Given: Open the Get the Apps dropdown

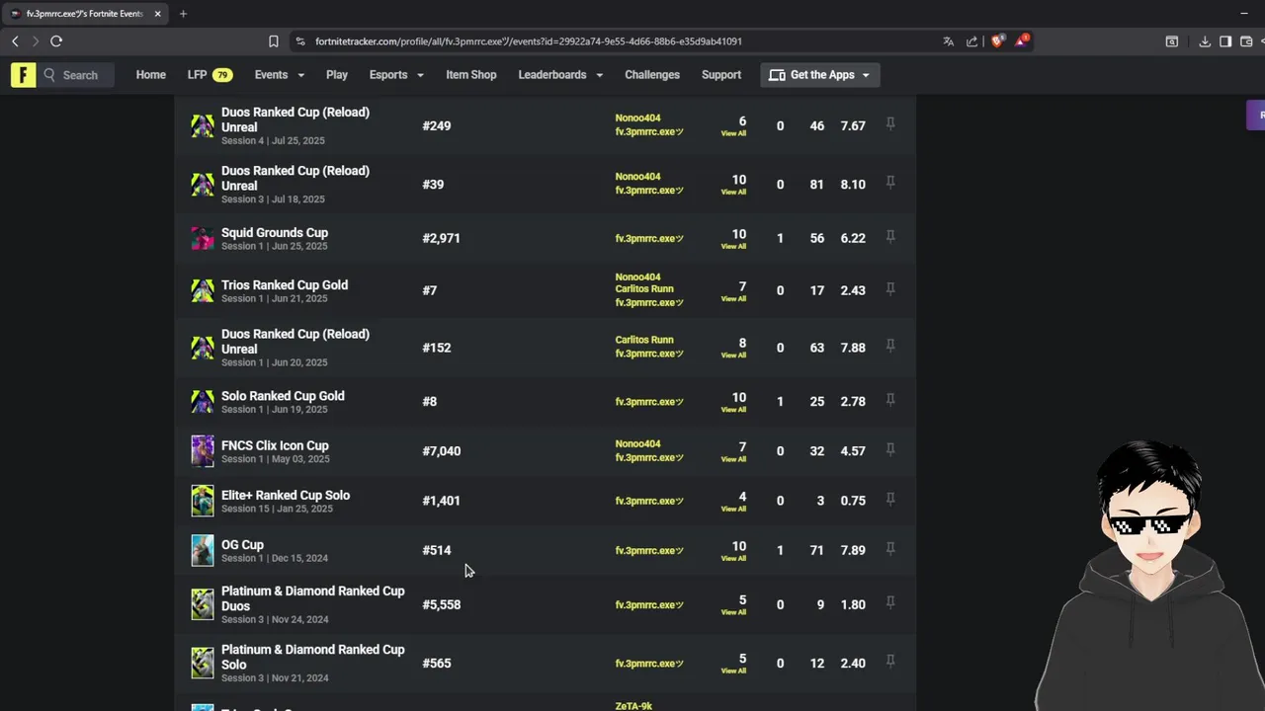Looking at the screenshot, I should coord(820,75).
